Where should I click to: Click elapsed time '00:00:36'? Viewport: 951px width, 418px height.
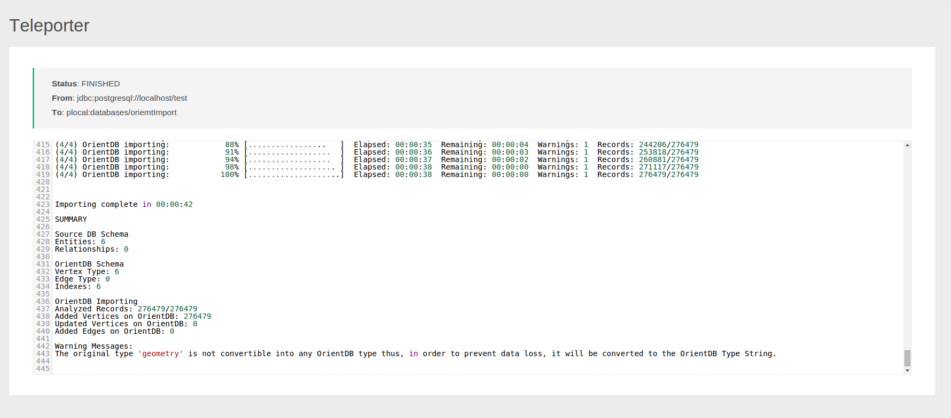click(414, 152)
